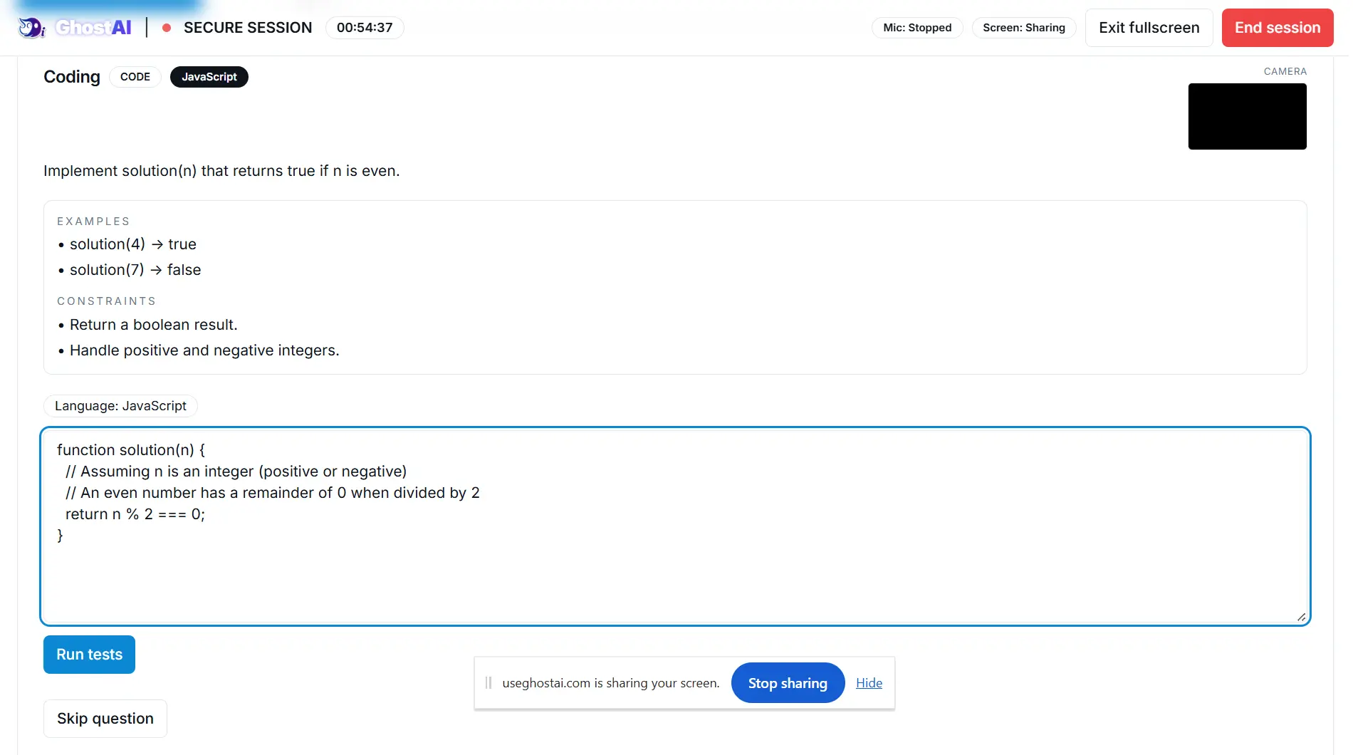This screenshot has height=755, width=1353.
Task: Toggle the Screen: Sharing status pill
Action: tap(1024, 28)
